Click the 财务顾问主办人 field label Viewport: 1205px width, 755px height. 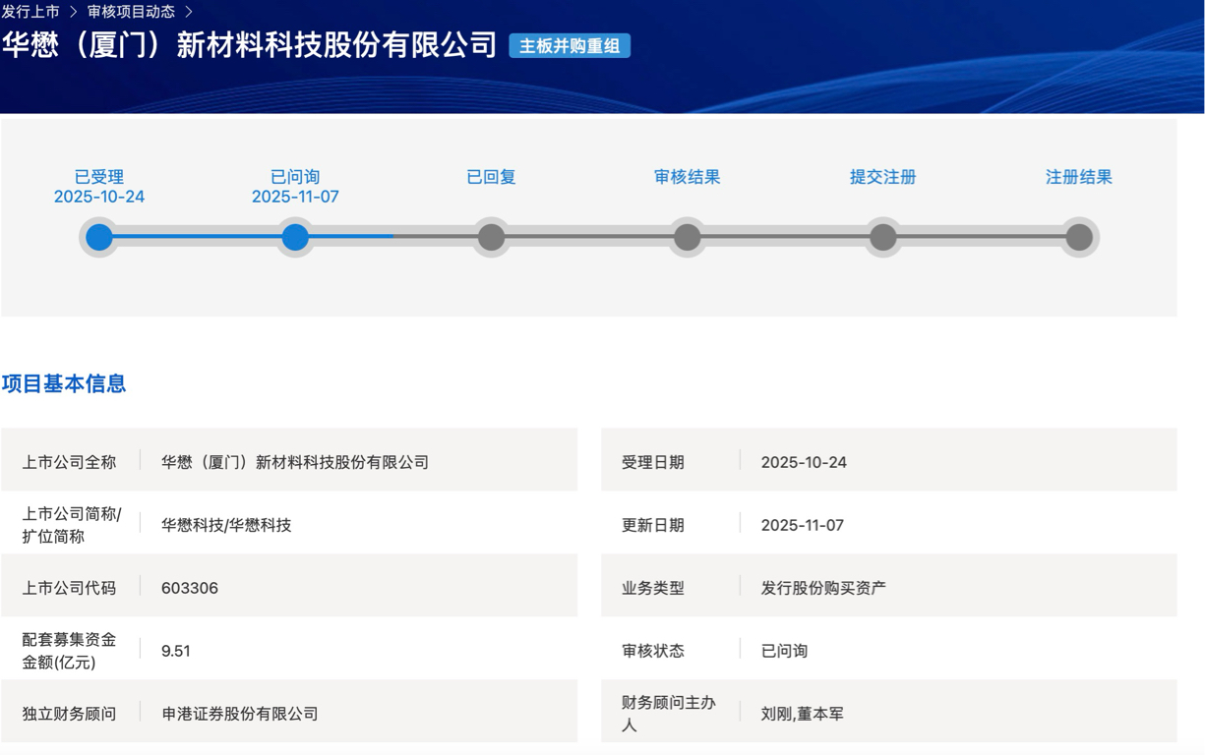(x=669, y=714)
